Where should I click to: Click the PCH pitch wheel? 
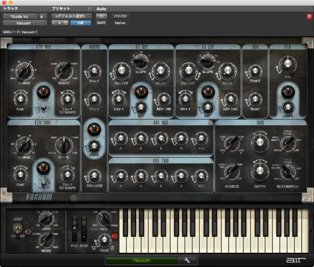click(x=75, y=229)
